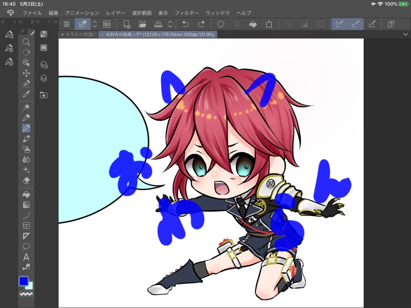Select the Blend droplets tool
The image size is (411, 308).
pos(26,160)
